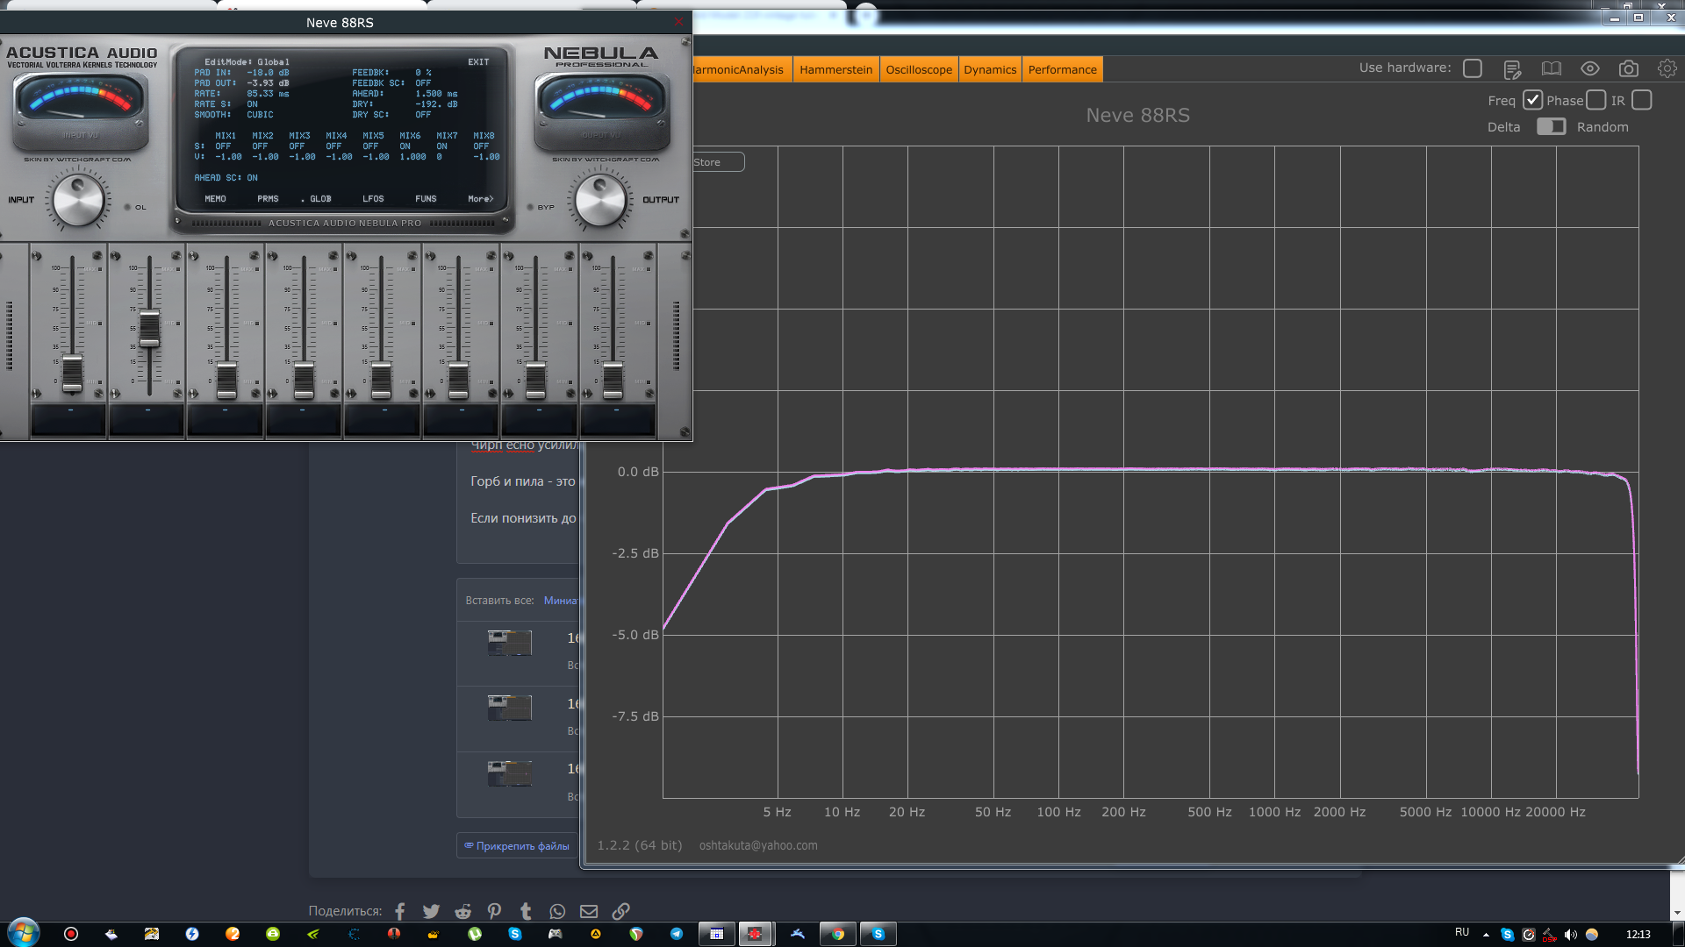Open Google Chrome from the taskbar
1685x947 pixels.
(838, 934)
